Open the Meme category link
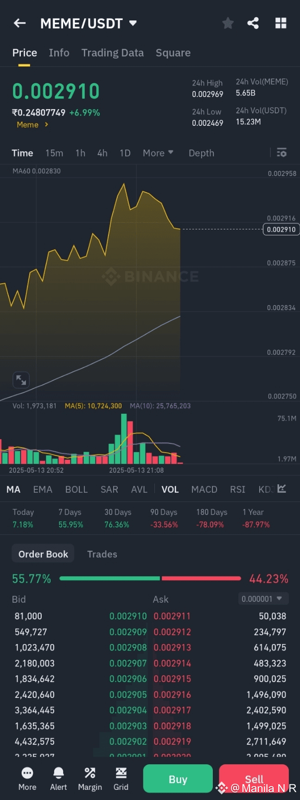This screenshot has width=300, height=800. [x=32, y=124]
